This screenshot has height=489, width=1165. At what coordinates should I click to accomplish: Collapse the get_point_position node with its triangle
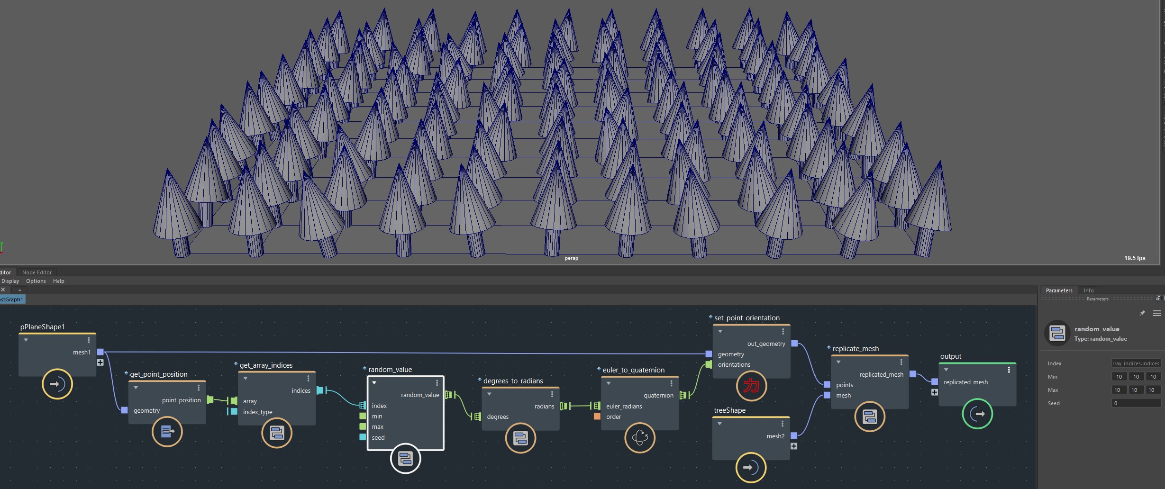(136, 388)
